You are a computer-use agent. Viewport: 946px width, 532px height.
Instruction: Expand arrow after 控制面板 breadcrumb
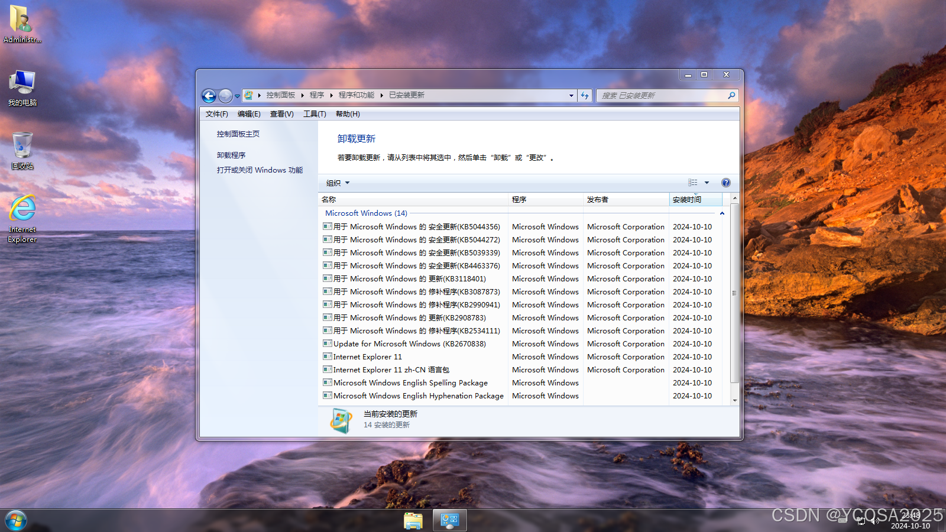coord(302,95)
